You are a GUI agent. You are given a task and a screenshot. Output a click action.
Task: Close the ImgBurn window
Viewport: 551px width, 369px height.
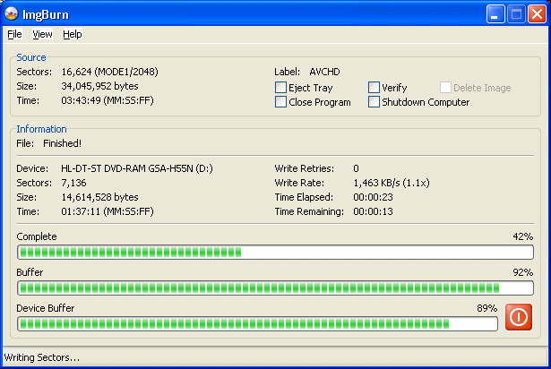[x=537, y=14]
